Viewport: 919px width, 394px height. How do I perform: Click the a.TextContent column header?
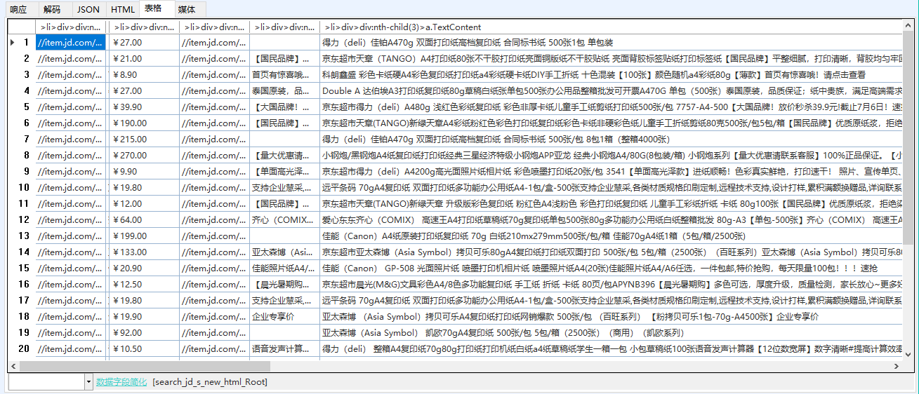click(x=609, y=27)
